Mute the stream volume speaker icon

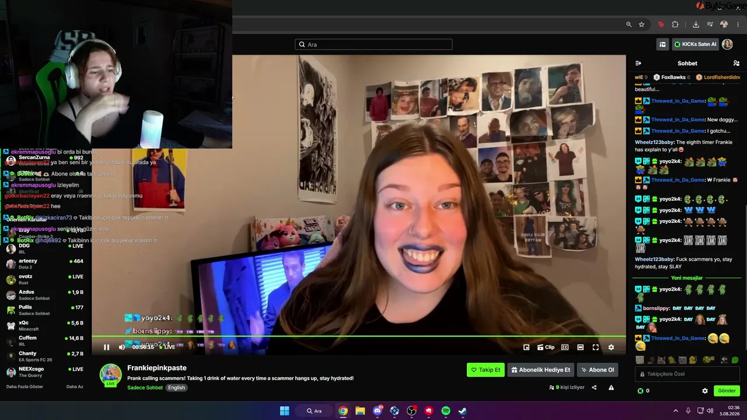click(x=122, y=347)
